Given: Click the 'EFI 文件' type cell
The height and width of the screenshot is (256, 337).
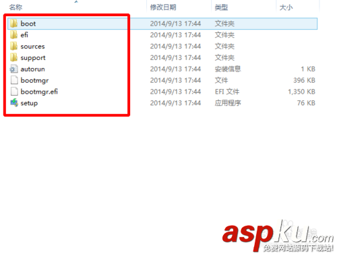Looking at the screenshot, I should click(x=227, y=92).
